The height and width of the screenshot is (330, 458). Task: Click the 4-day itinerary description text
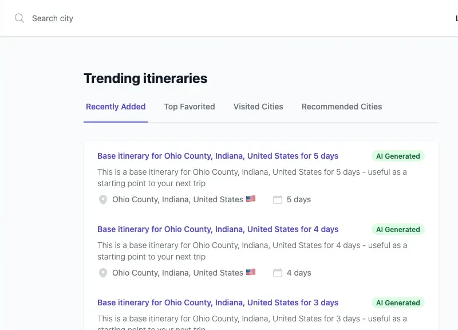[252, 251]
